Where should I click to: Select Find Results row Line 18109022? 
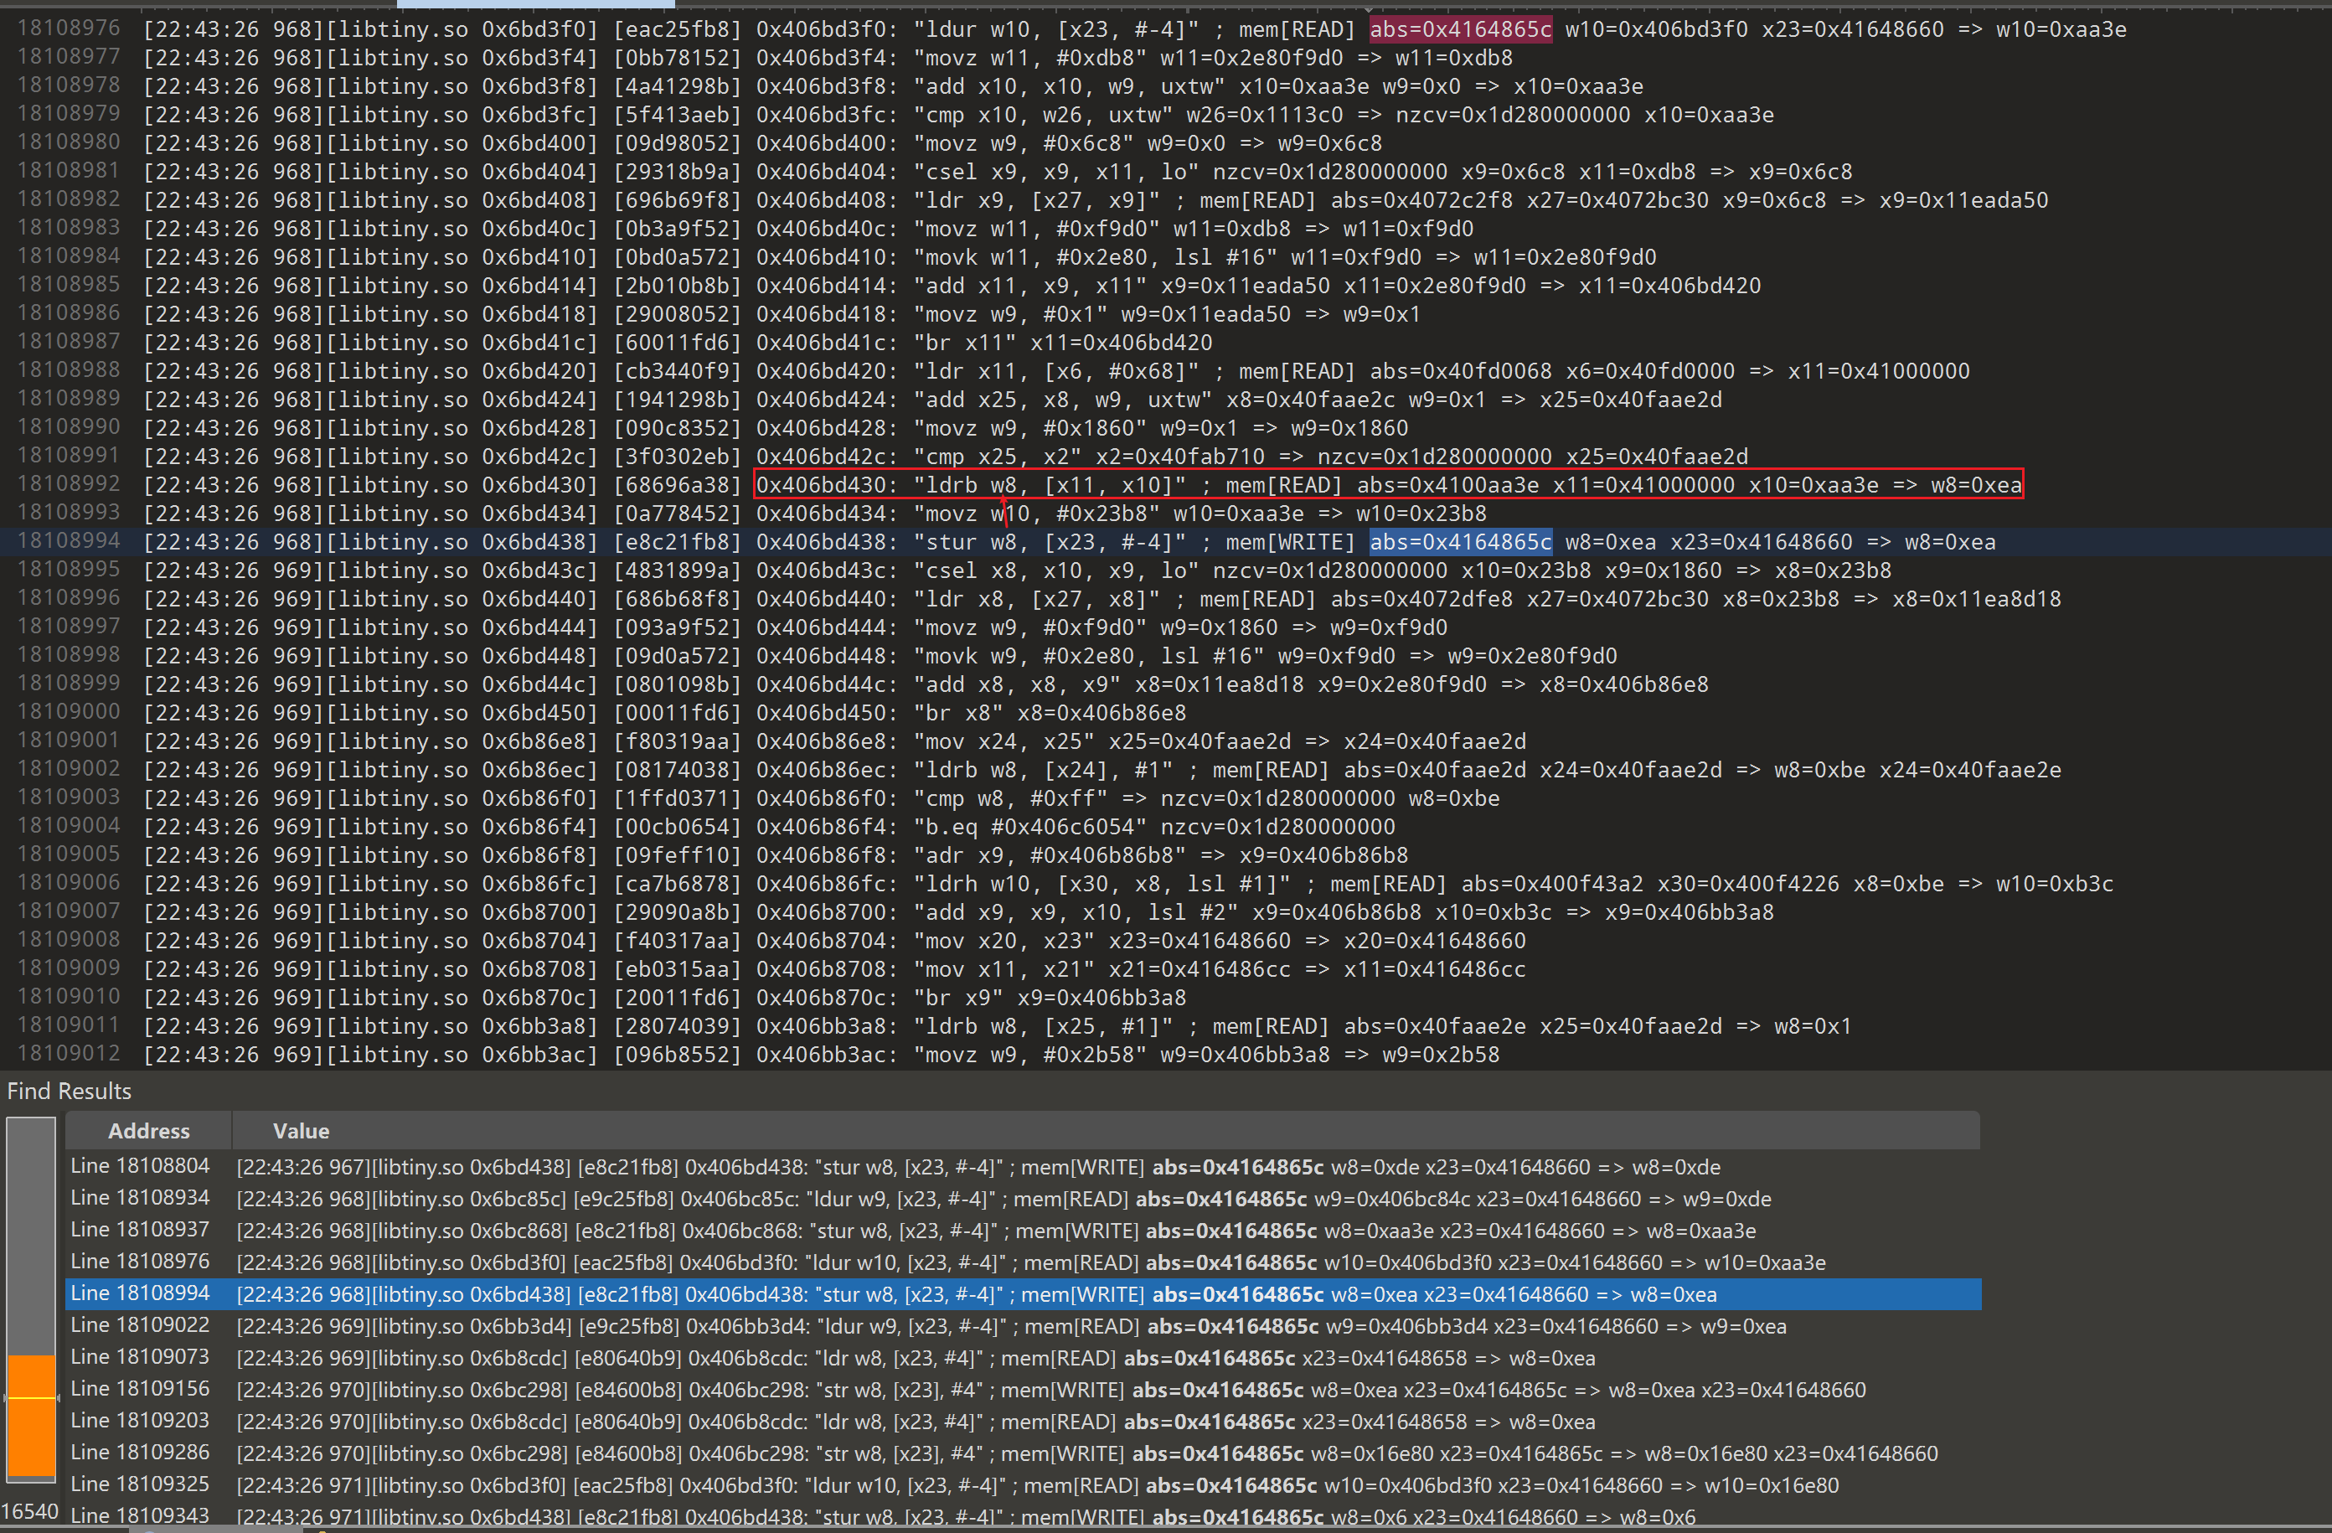pos(1023,1325)
